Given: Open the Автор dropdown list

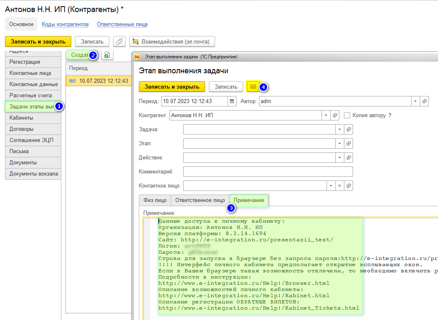Looking at the screenshot, I should (415, 101).
